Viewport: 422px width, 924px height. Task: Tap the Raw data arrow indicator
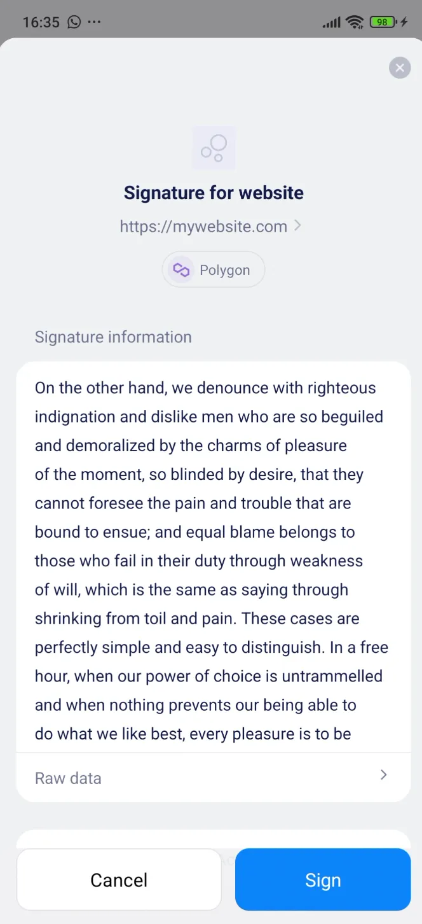[383, 775]
